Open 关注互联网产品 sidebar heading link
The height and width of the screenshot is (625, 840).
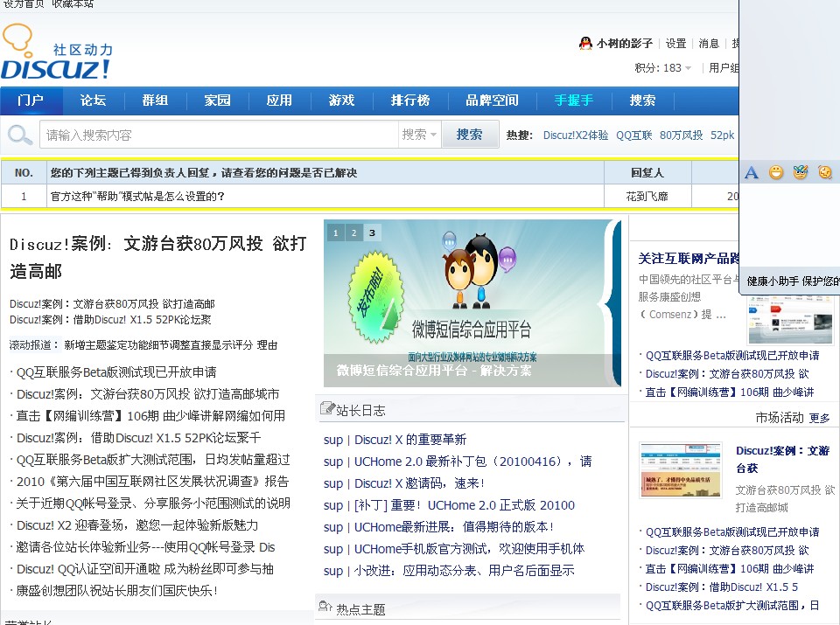689,259
